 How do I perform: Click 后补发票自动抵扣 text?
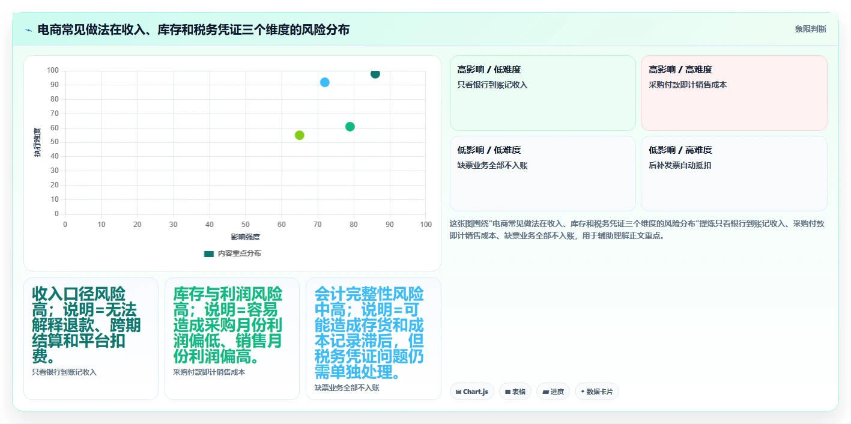pos(680,165)
